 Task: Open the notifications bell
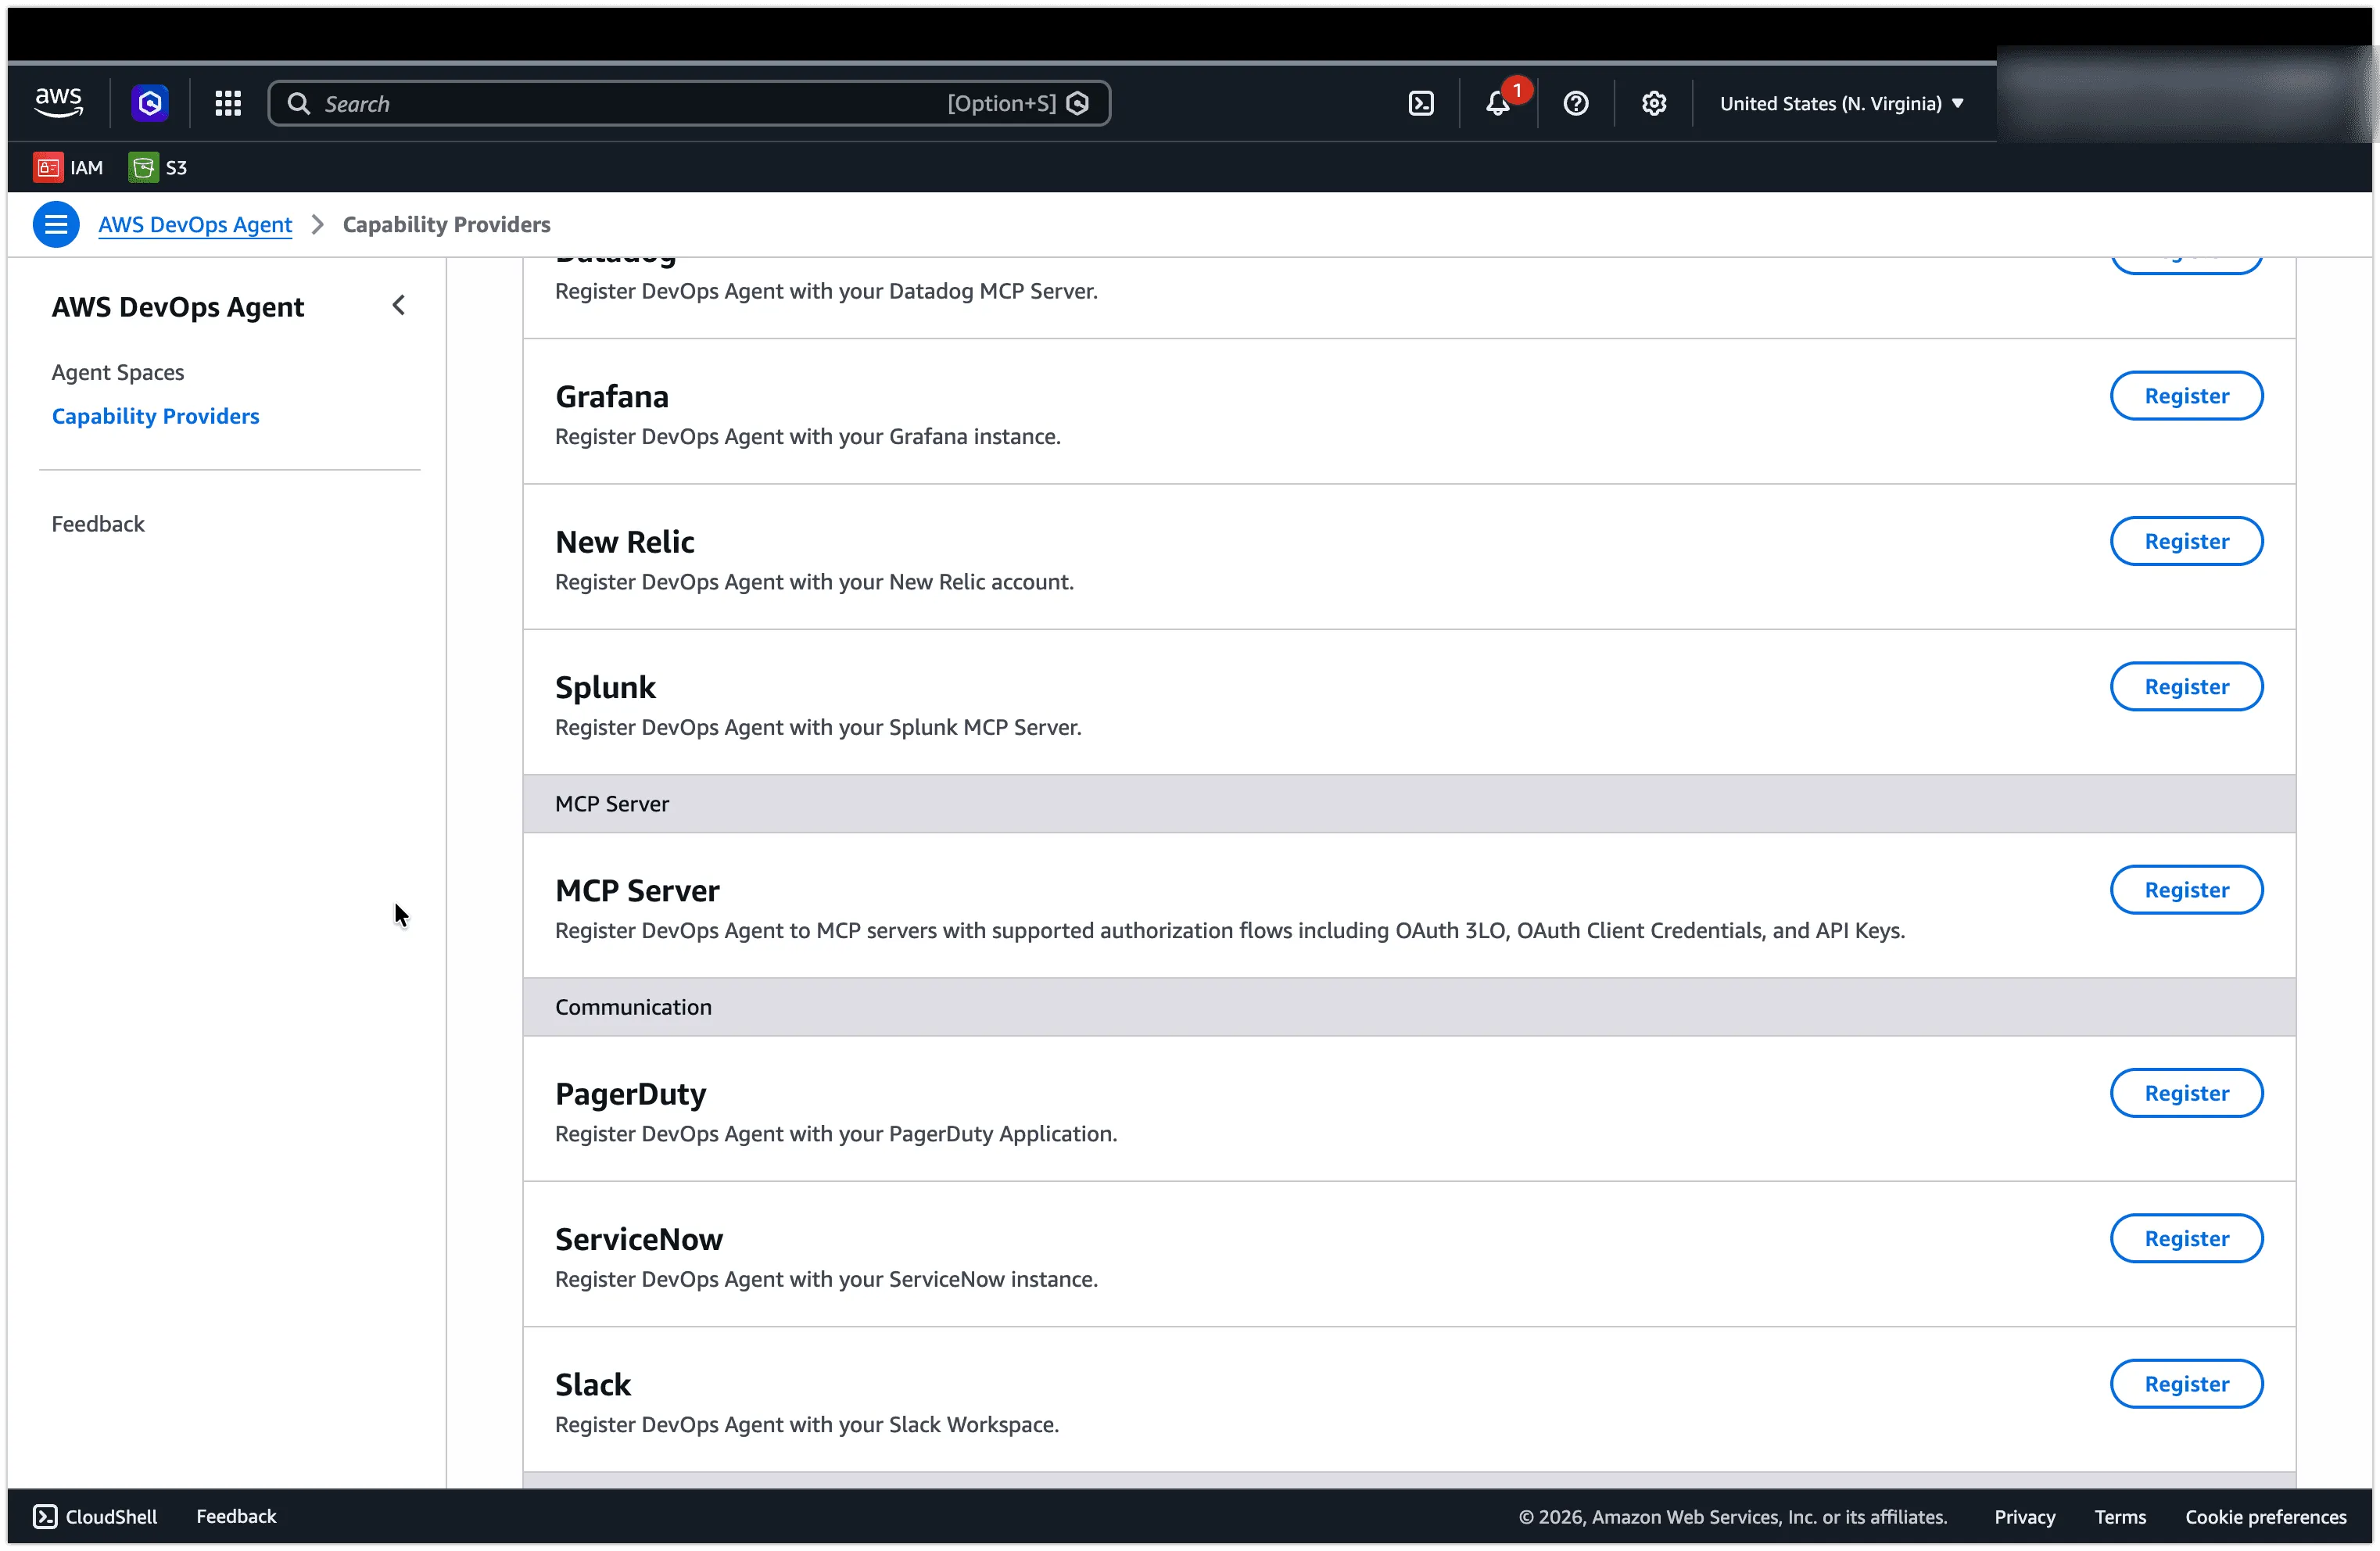1498,103
